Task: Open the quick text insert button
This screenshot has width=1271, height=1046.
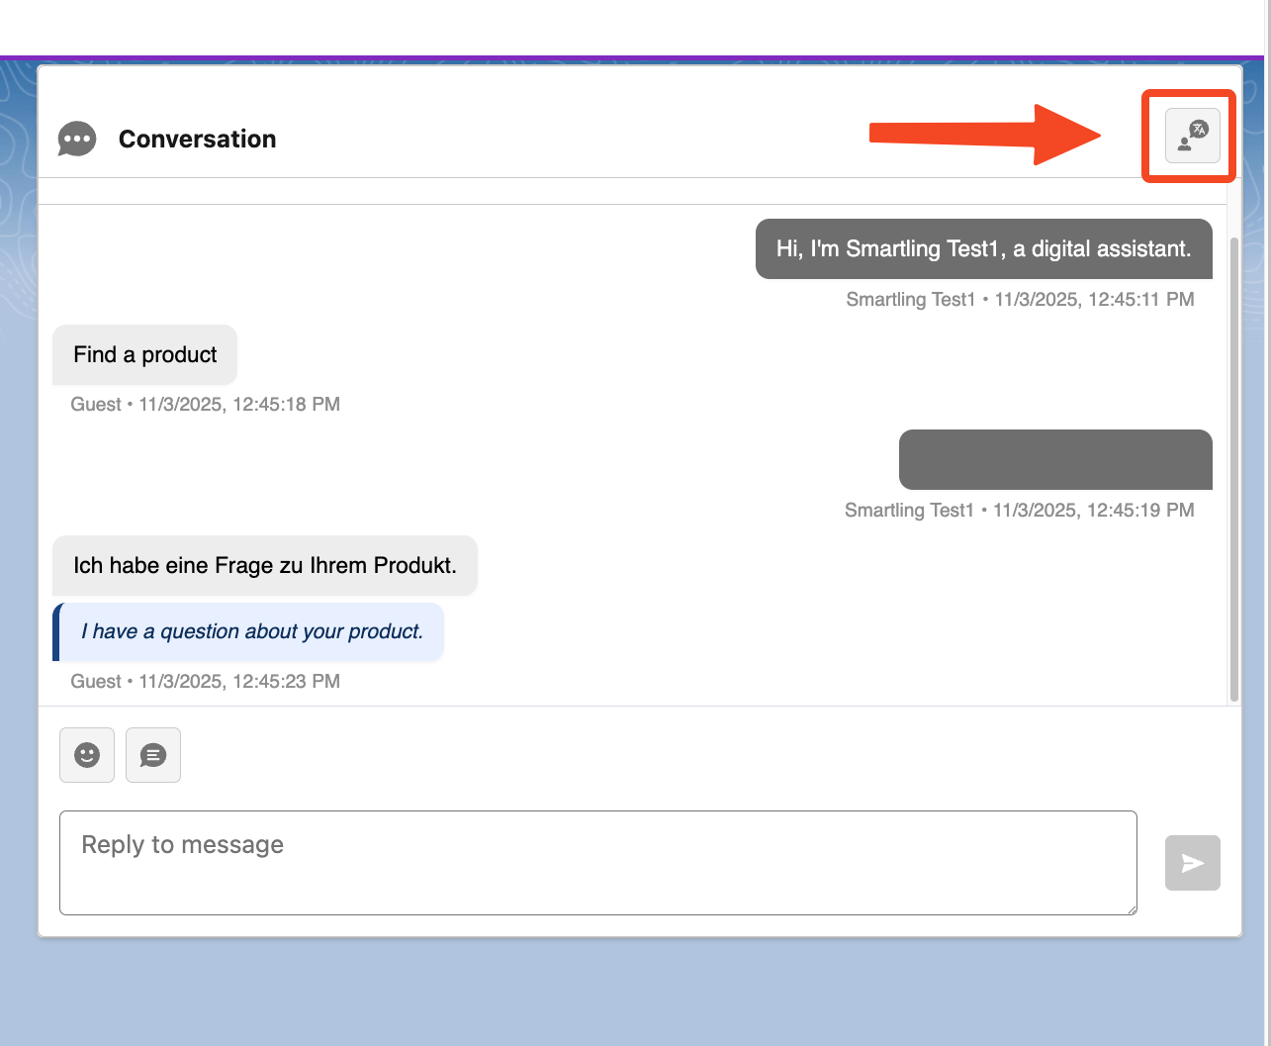Action: click(153, 755)
